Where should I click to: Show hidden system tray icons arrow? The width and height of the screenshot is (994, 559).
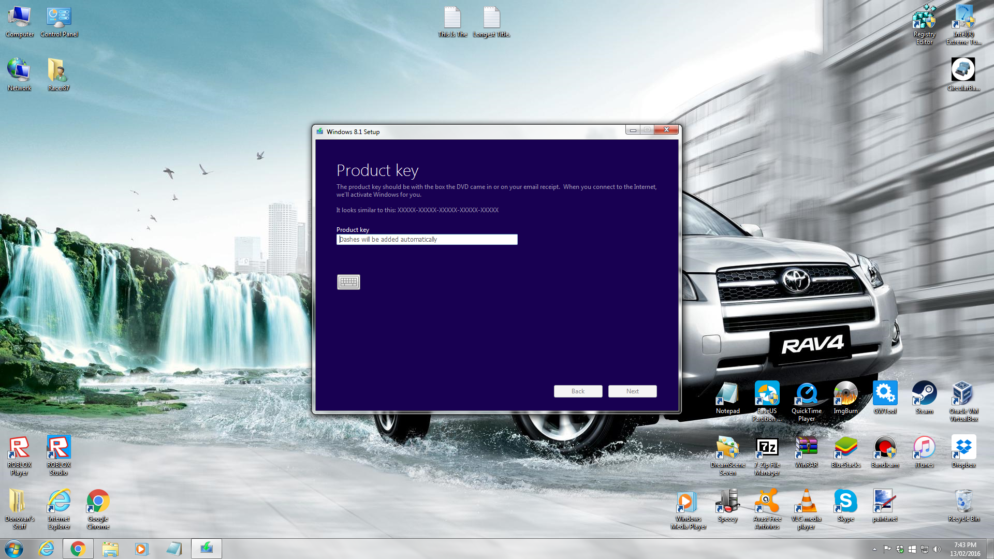(x=874, y=549)
